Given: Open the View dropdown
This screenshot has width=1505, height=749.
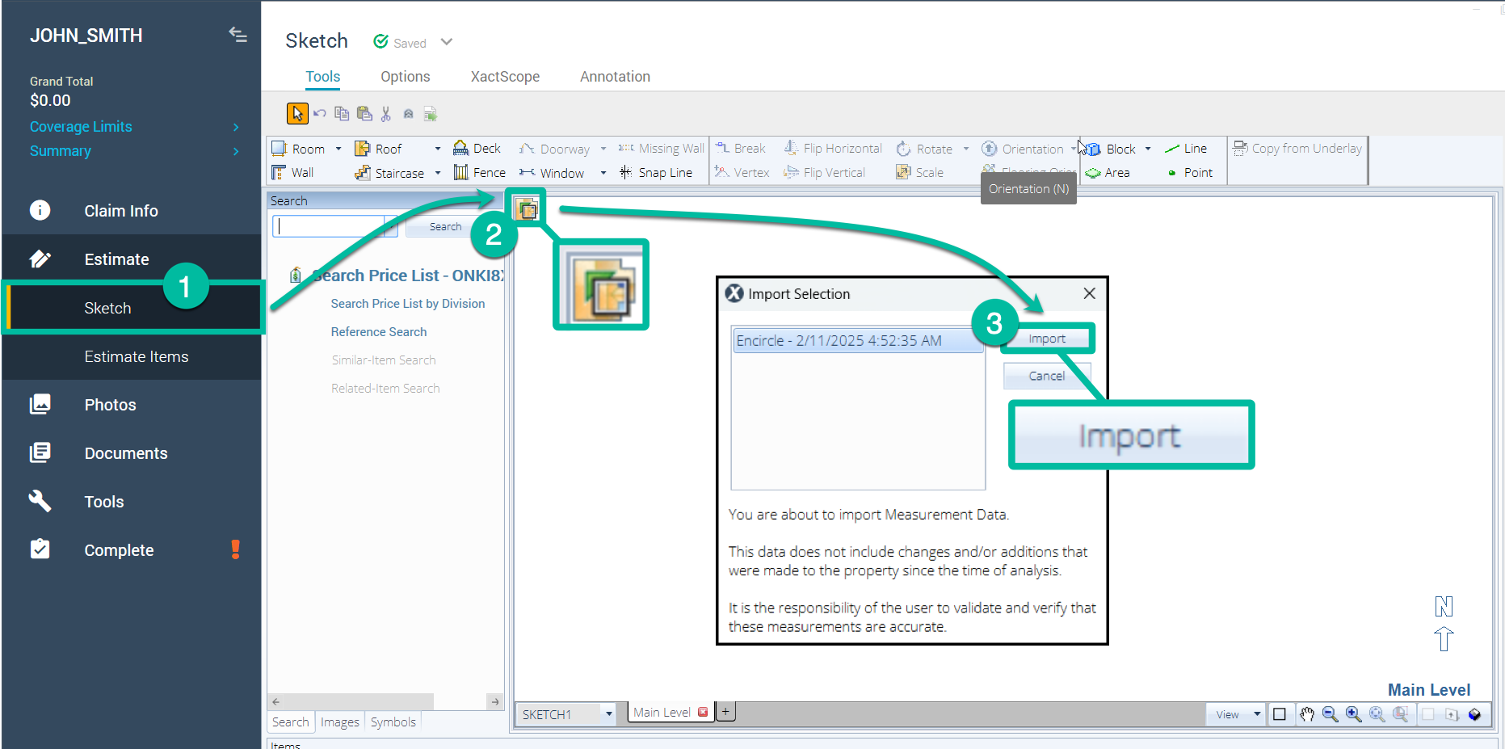Looking at the screenshot, I should tap(1236, 714).
